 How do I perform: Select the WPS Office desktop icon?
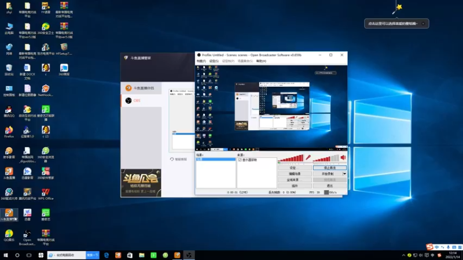[x=46, y=194]
